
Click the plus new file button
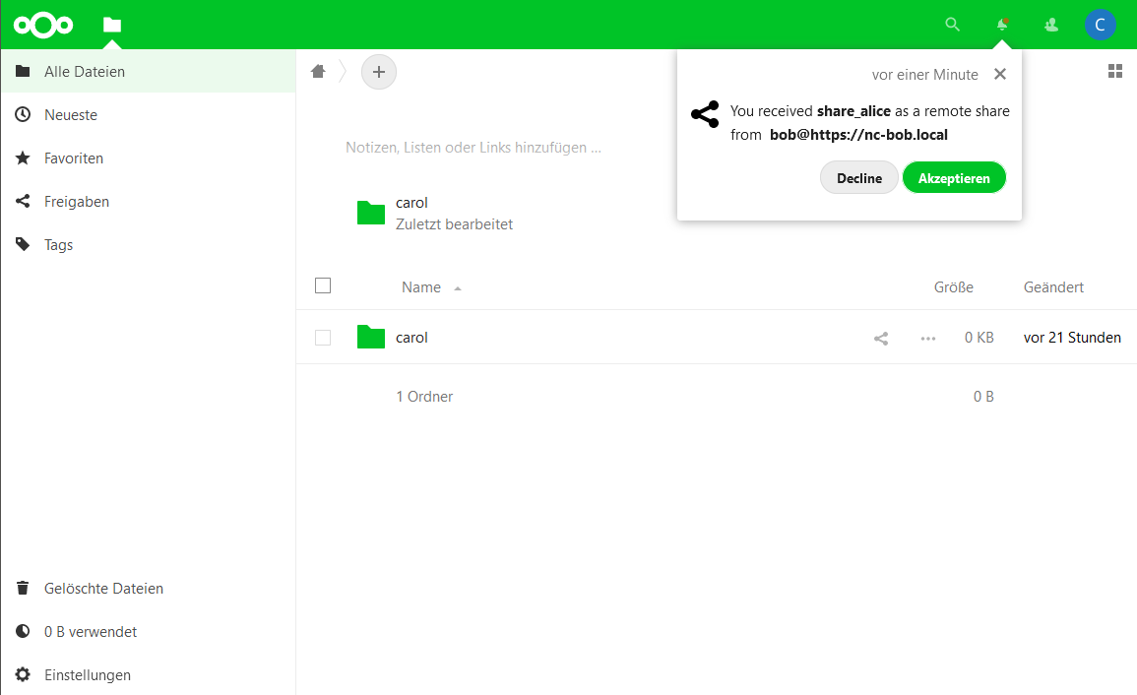point(379,72)
